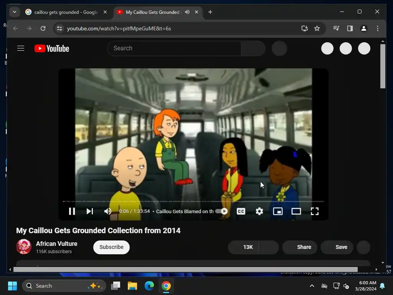Screen dimensions: 393x295
Task: Click the Chrome taskbar icon
Action: click(166, 286)
